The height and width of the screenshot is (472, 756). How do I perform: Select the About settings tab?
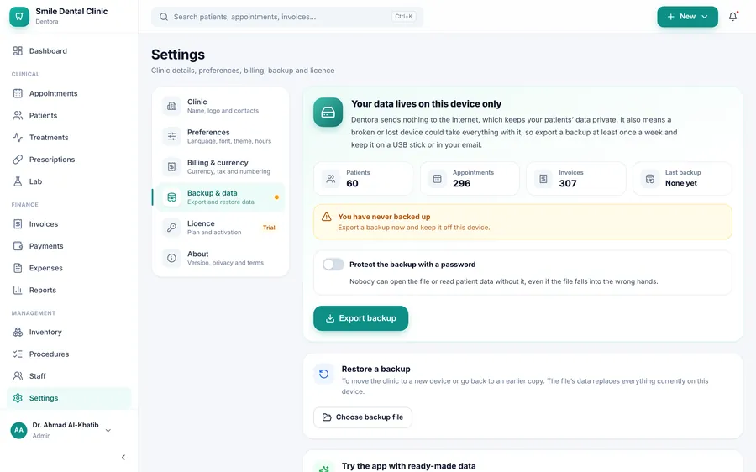[220, 258]
